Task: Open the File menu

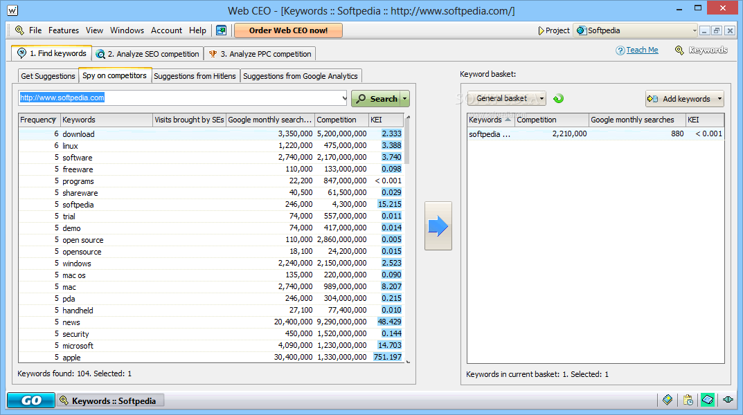Action: [35, 30]
